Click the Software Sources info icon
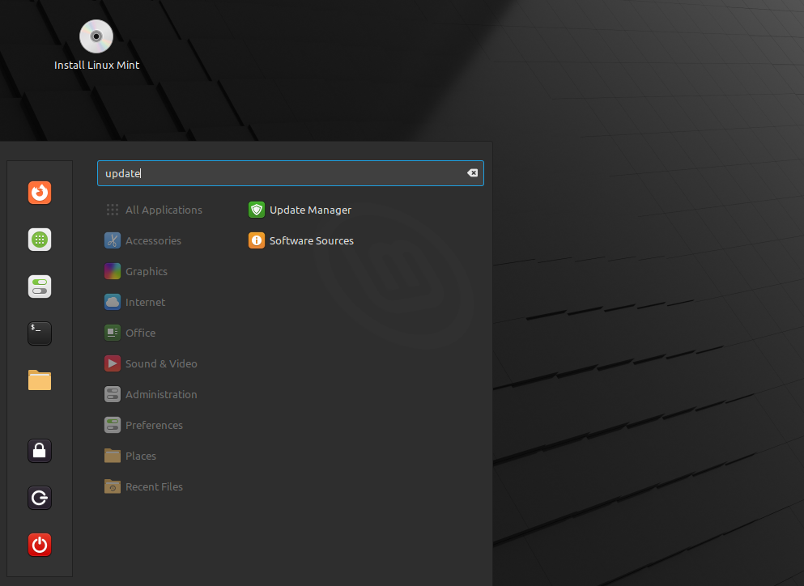Image resolution: width=804 pixels, height=586 pixels. [x=257, y=240]
